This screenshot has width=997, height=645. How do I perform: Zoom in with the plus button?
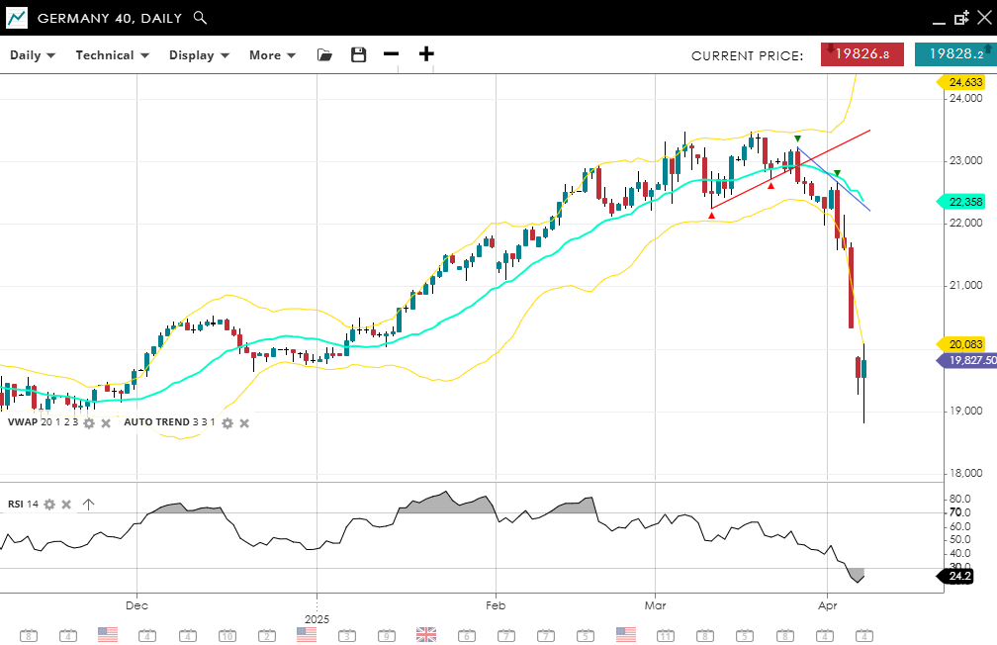pyautogui.click(x=426, y=54)
